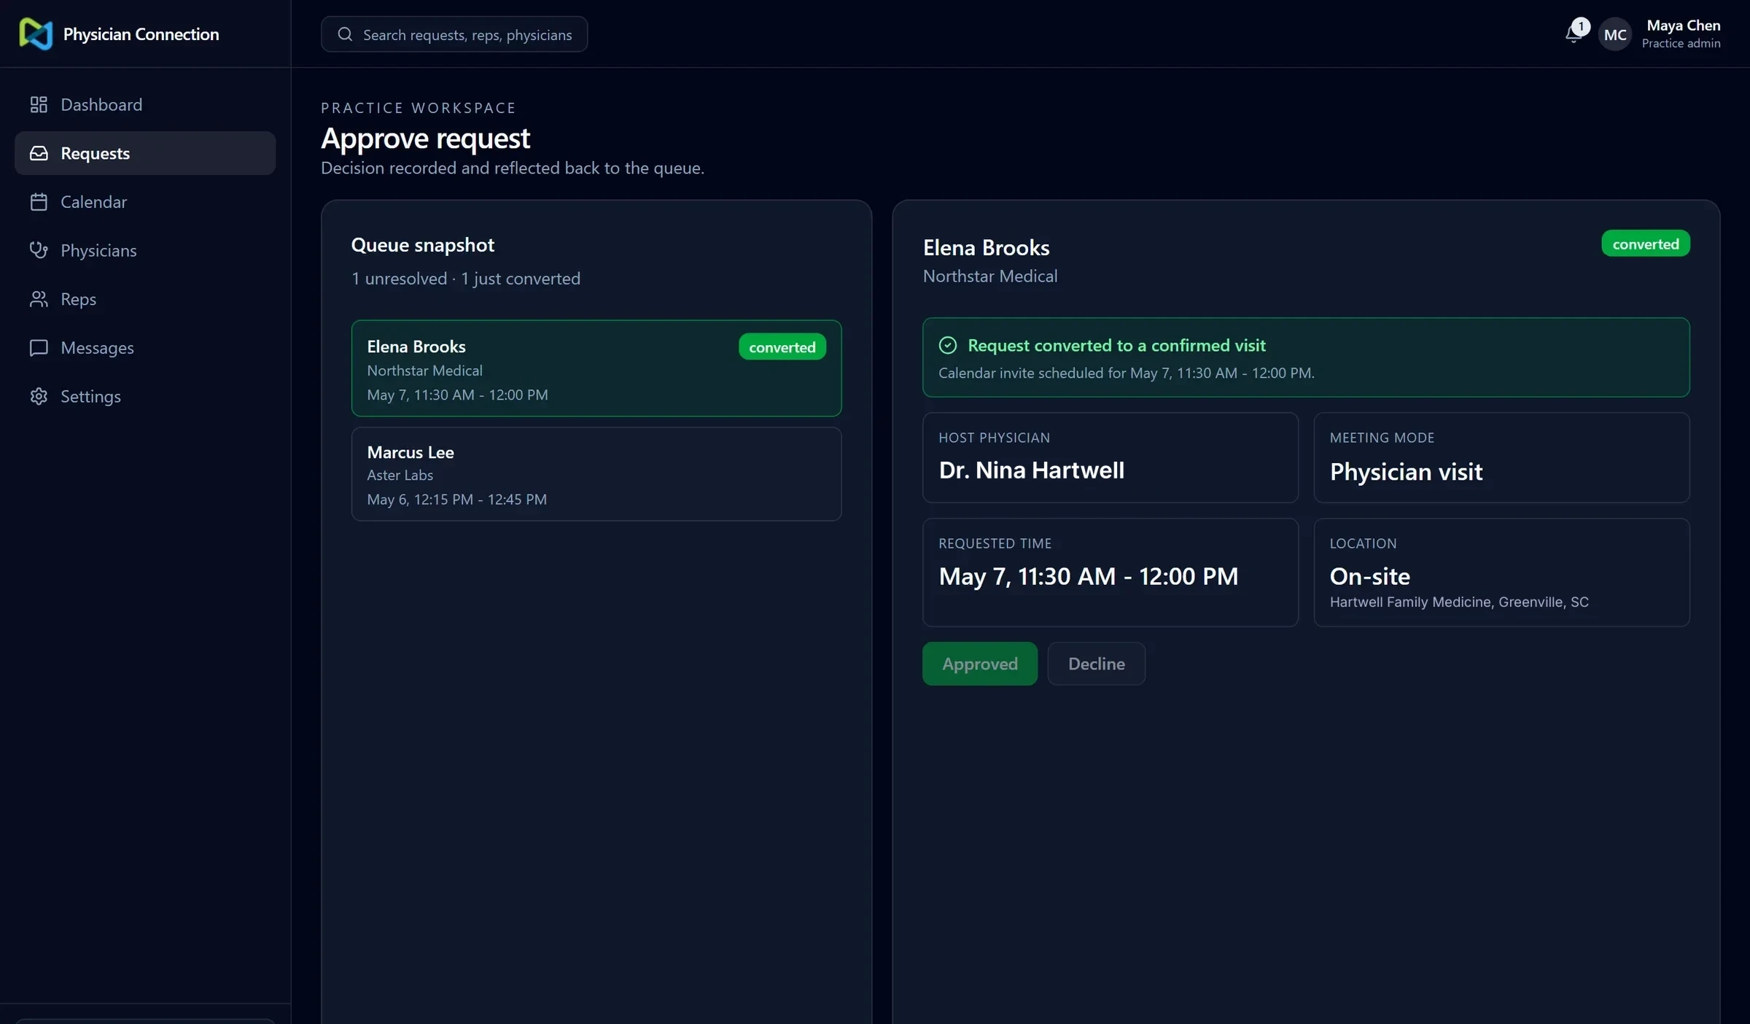Open Messages from the sidebar
The height and width of the screenshot is (1024, 1750).
[x=145, y=348]
